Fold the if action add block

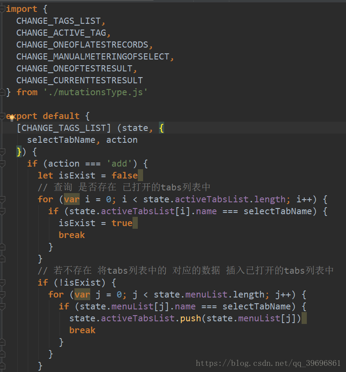[x=2, y=164]
